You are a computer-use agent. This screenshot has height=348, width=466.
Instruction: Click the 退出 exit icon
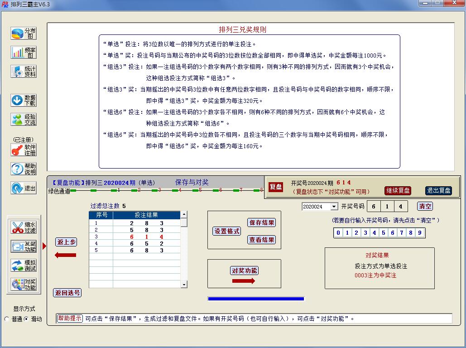pyautogui.click(x=24, y=188)
